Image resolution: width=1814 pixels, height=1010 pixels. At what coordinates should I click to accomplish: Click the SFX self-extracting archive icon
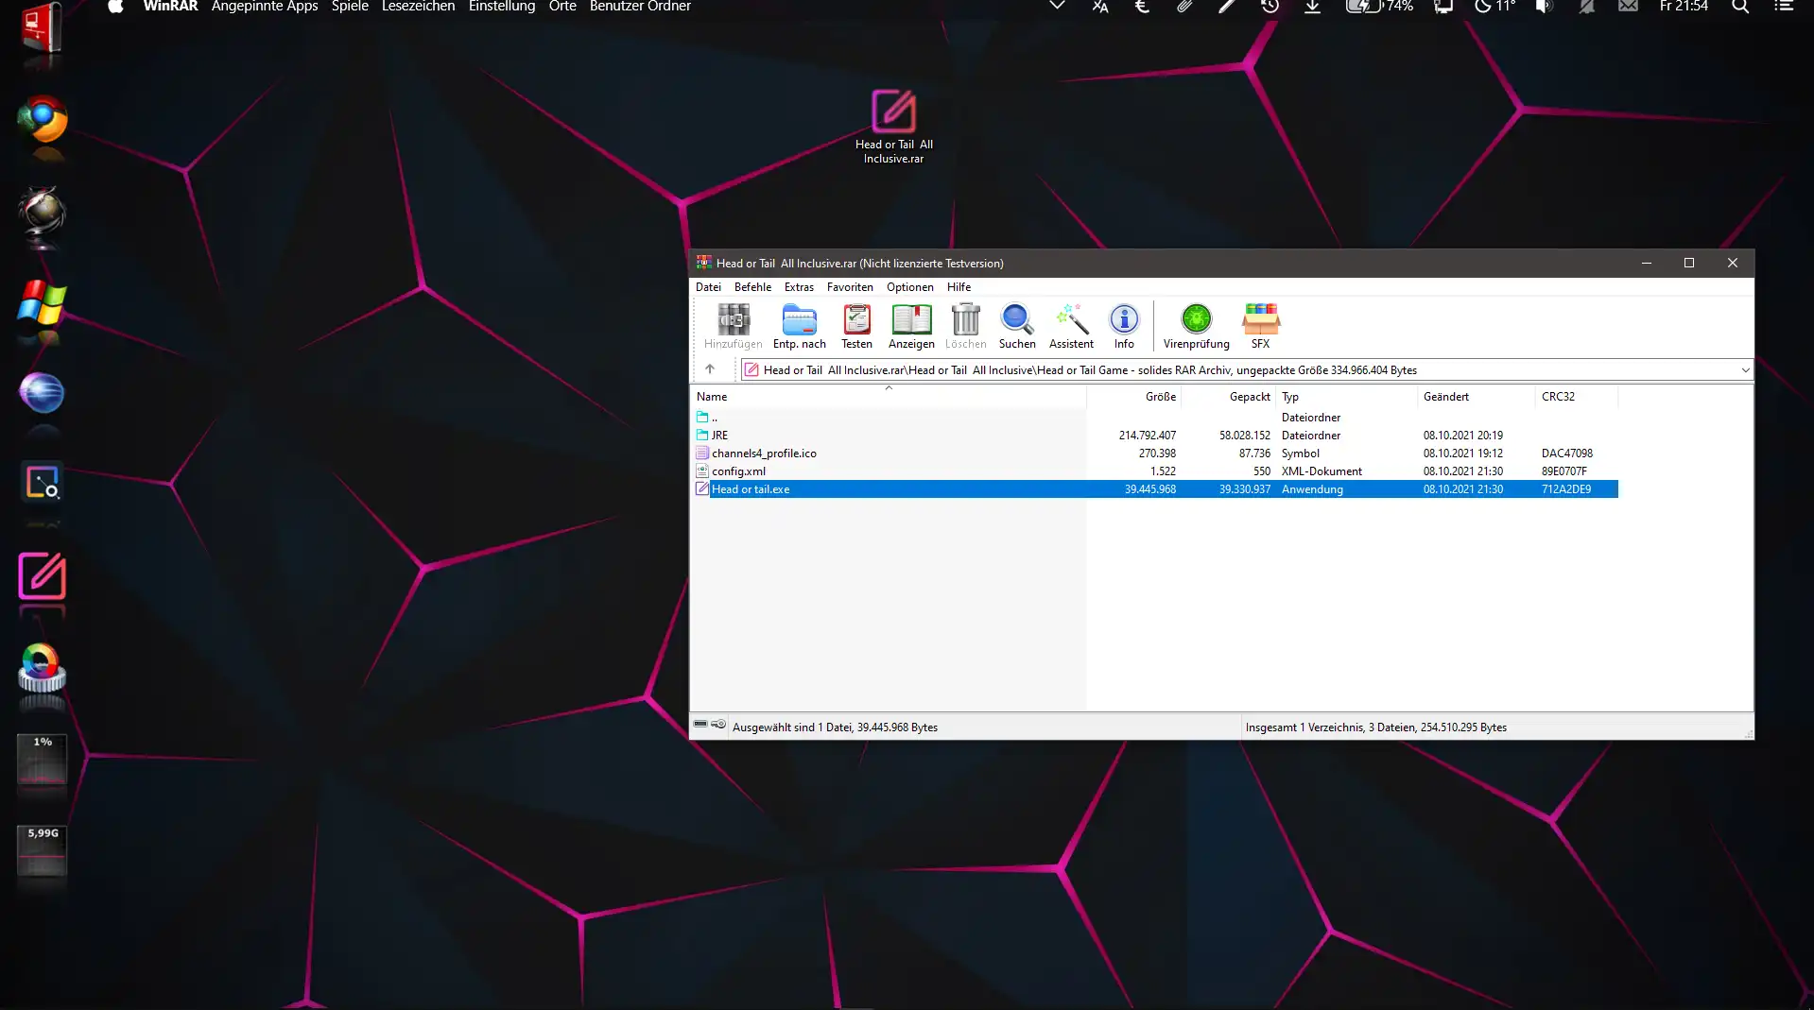click(1260, 326)
